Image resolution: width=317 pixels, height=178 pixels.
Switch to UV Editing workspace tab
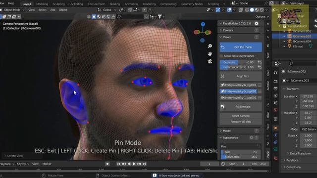tap(76, 4)
